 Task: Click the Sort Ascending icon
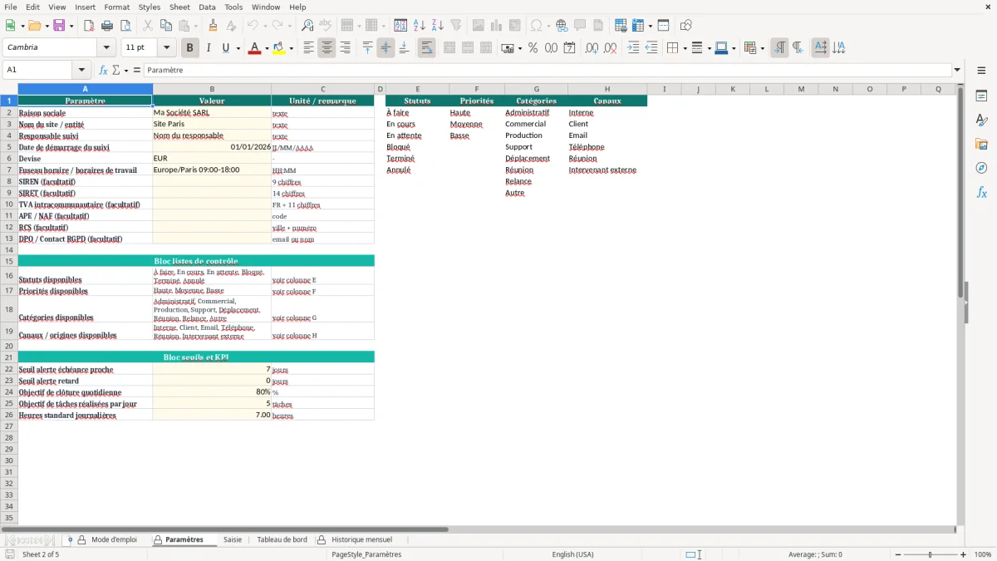click(x=420, y=26)
